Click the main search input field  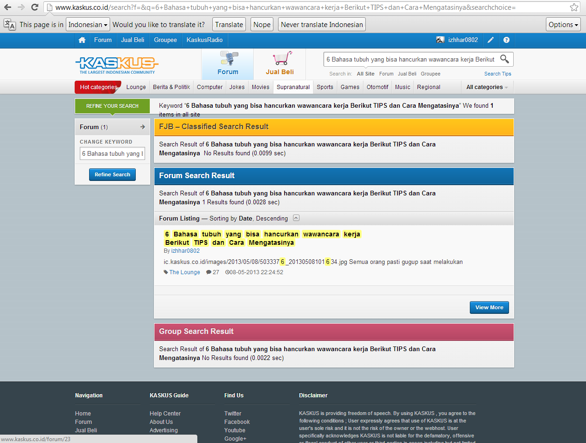(412, 59)
